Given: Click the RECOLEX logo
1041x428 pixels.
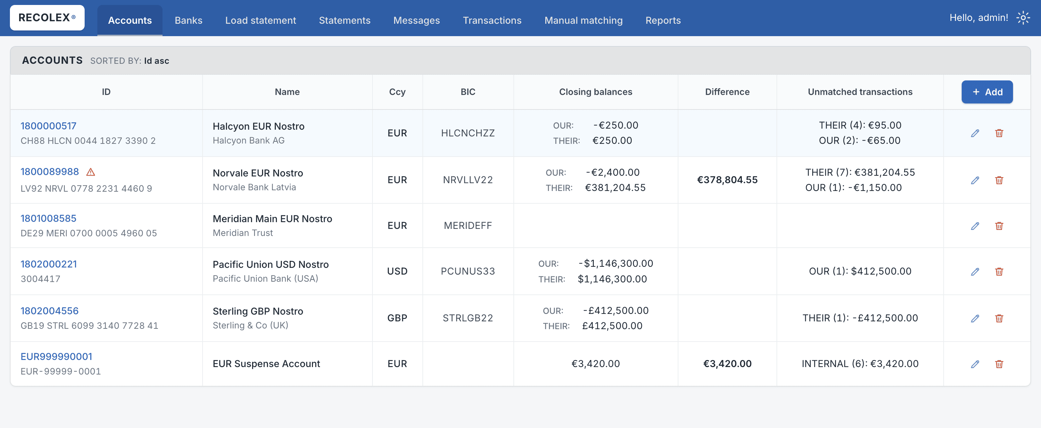Looking at the screenshot, I should [47, 18].
